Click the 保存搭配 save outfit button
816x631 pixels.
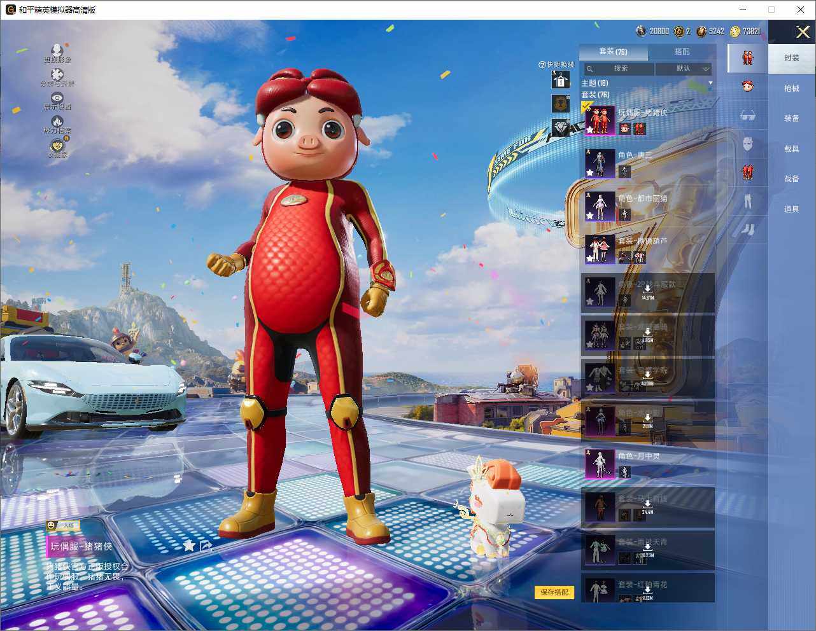coord(554,592)
